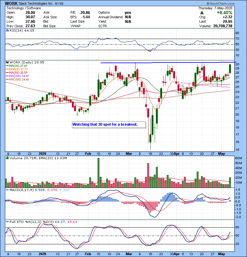Click the RSI line icon beside RSI(14)

click(x=7, y=30)
